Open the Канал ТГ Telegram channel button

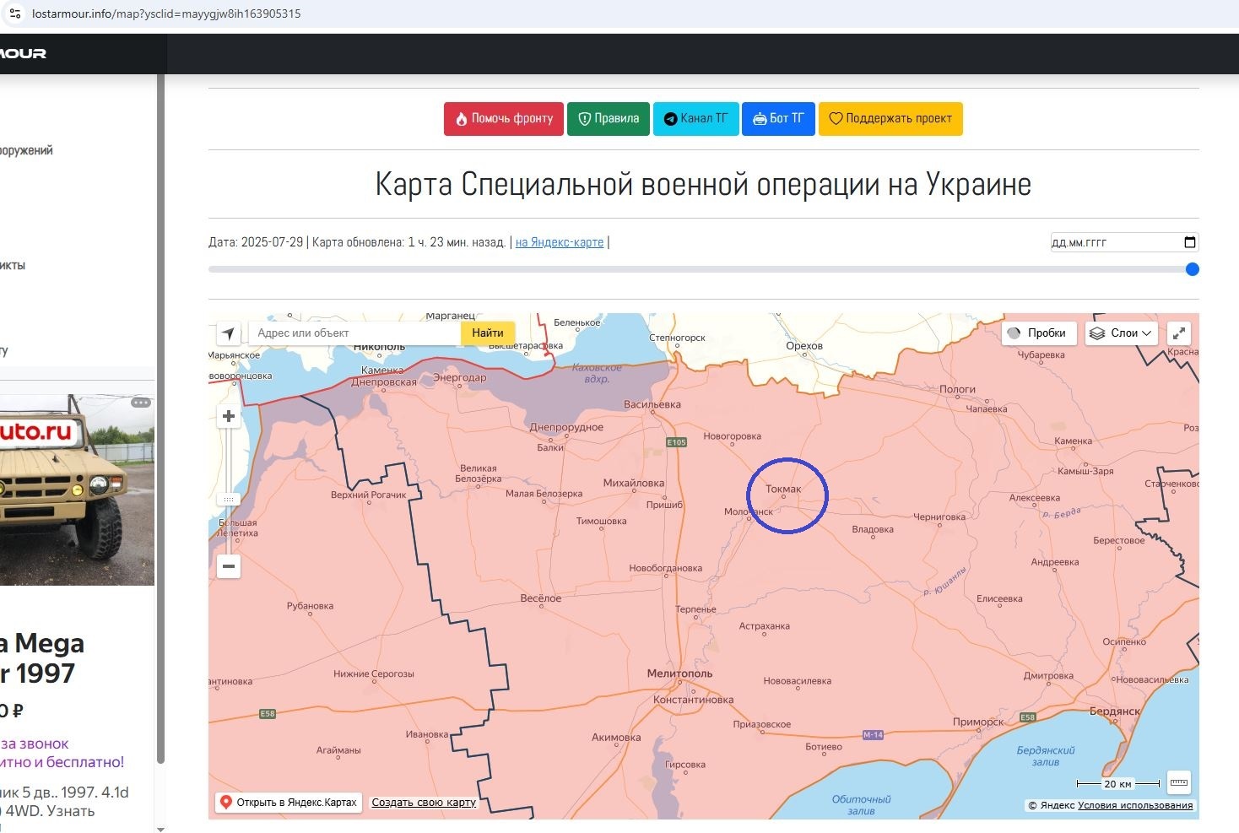tap(696, 118)
